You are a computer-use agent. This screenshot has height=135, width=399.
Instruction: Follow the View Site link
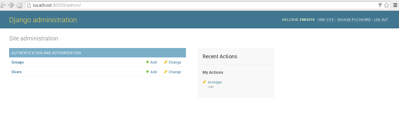[325, 20]
